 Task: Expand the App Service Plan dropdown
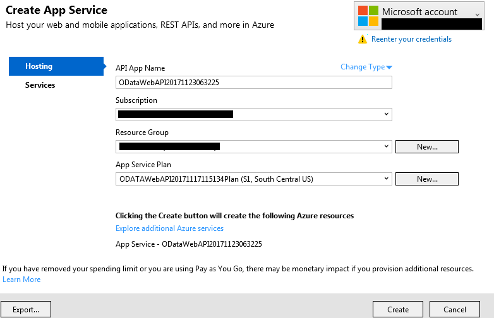(x=386, y=179)
